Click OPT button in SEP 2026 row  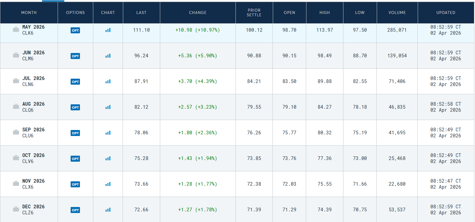pos(75,133)
